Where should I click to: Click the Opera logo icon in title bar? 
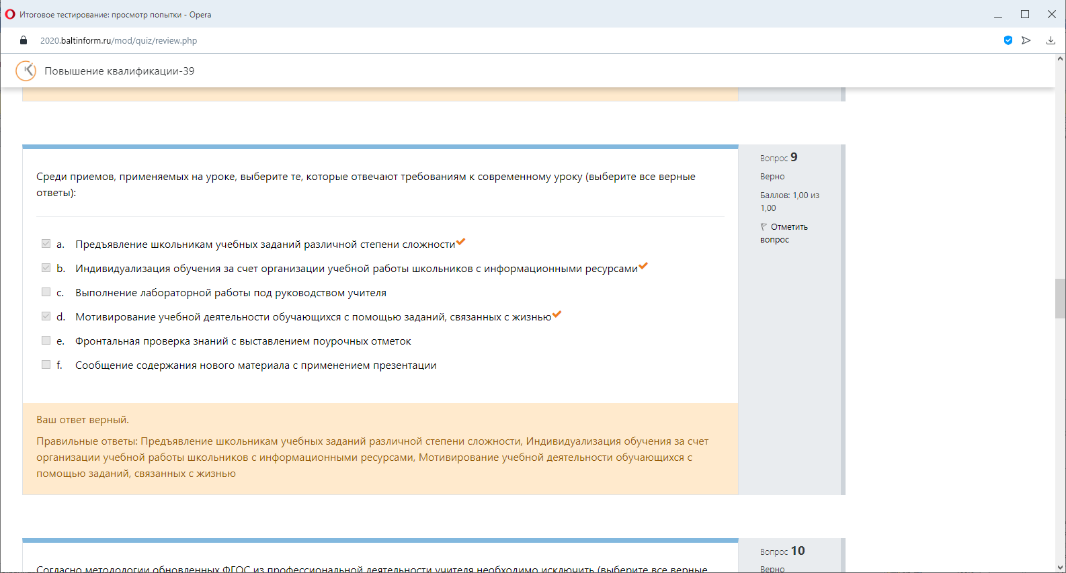click(10, 14)
